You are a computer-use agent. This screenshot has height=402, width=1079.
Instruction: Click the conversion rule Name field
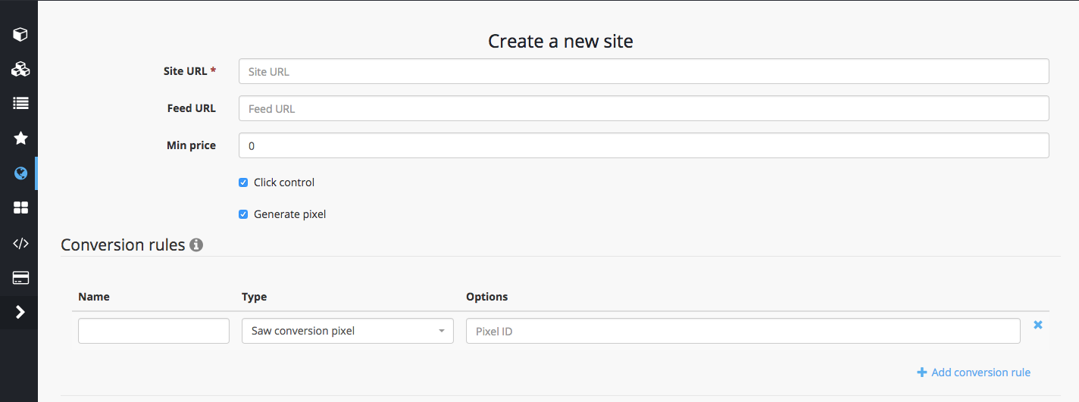tap(154, 331)
